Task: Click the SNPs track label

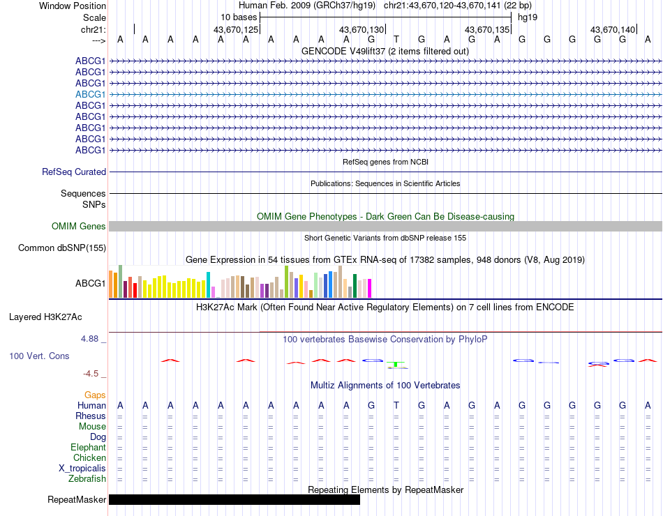Action: (x=94, y=204)
